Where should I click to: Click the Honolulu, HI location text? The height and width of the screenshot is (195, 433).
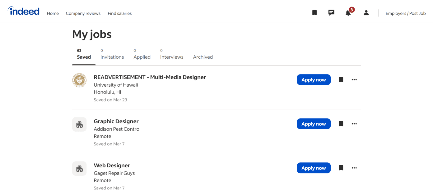pos(108,92)
